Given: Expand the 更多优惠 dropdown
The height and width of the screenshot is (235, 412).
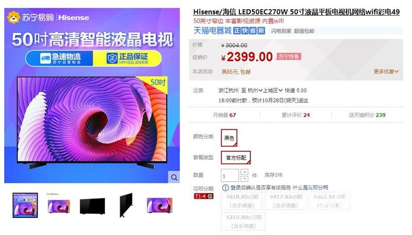Looking at the screenshot, I should [x=386, y=71].
